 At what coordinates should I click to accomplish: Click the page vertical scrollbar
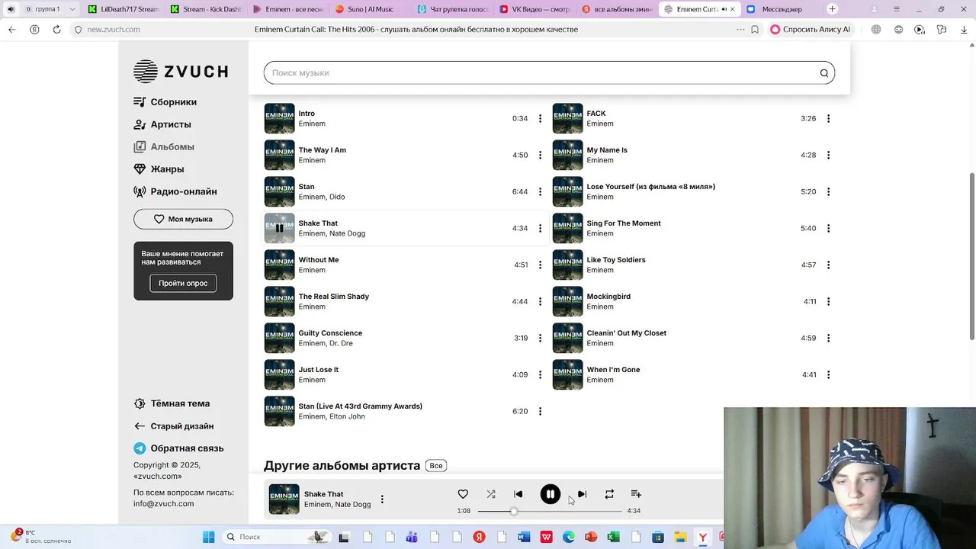[x=971, y=257]
